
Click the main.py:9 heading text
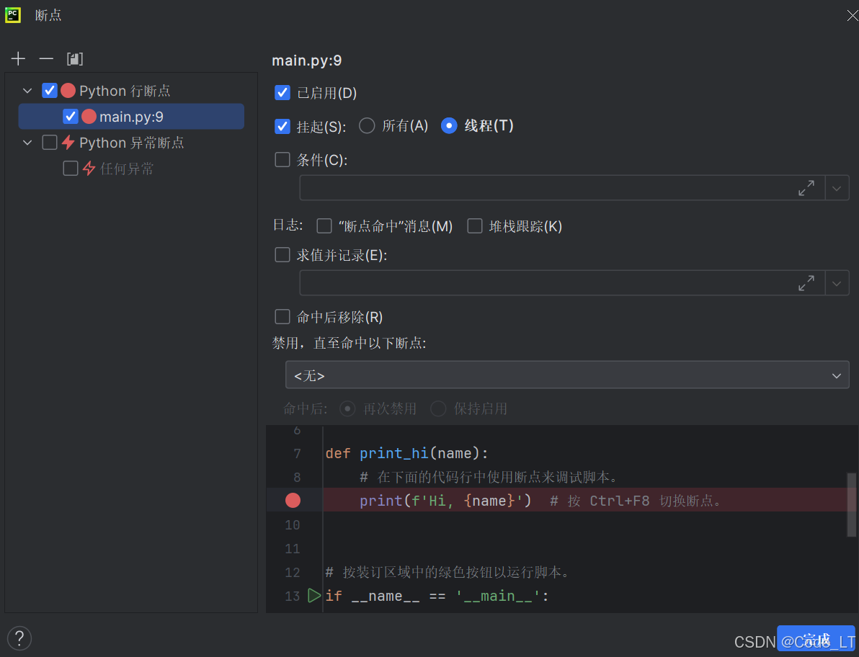(307, 61)
